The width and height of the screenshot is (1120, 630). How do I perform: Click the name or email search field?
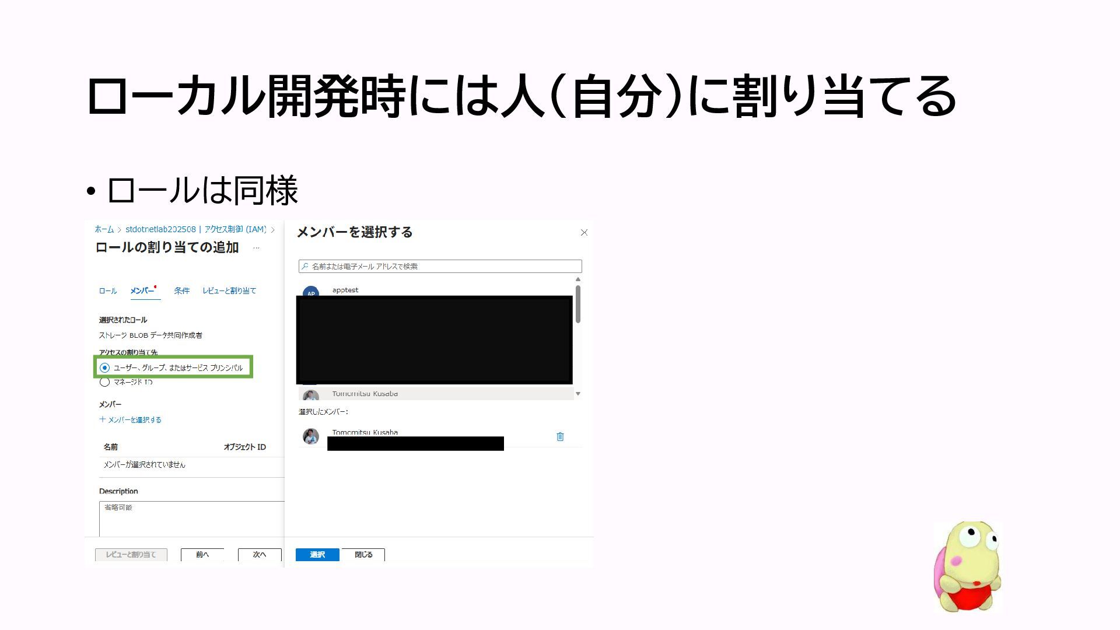(x=440, y=266)
